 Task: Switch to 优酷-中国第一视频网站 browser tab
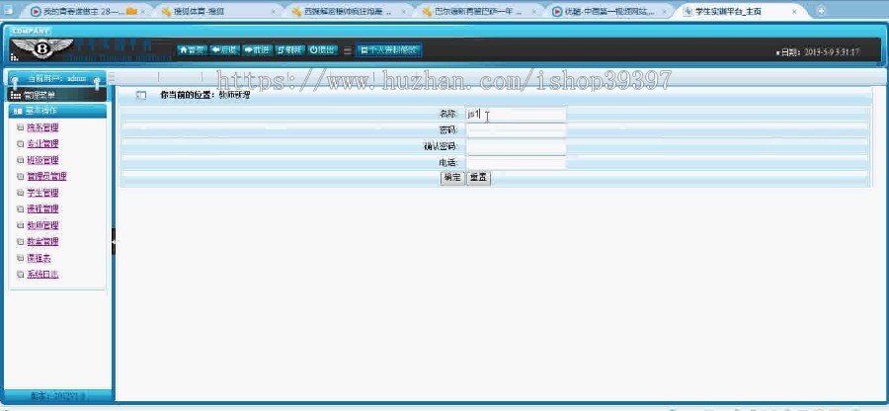click(608, 11)
